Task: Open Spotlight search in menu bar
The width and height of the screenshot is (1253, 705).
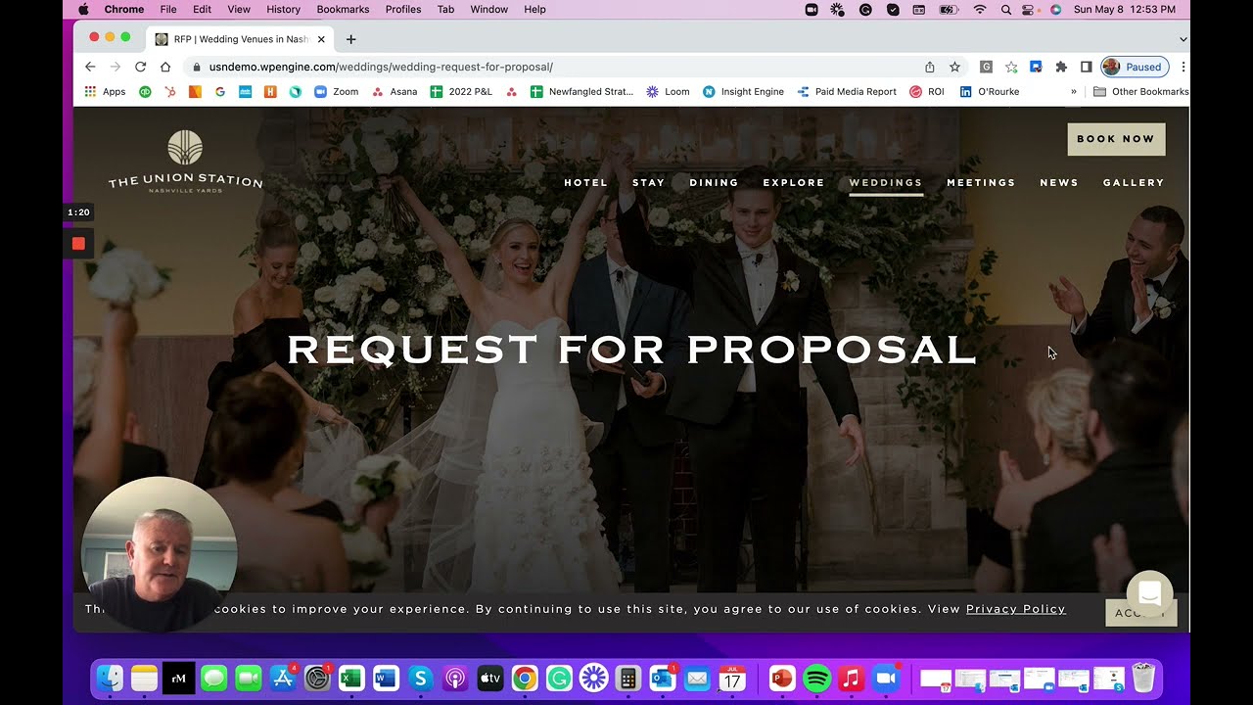Action: pos(1006,9)
